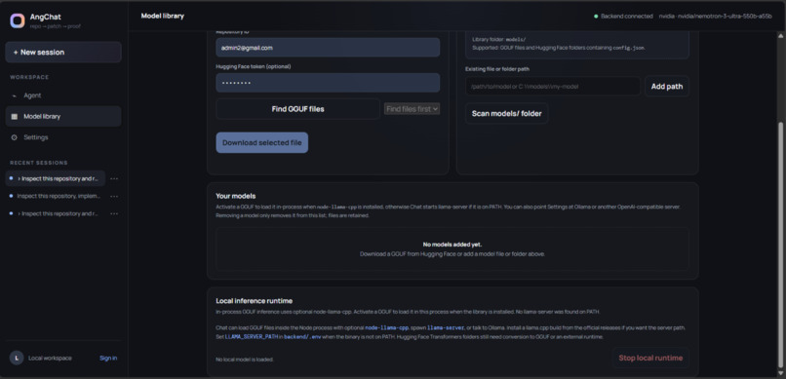Select the highlighted 'Inspect this repository and r...' session
Screen dimensions: 786x379
tap(56, 178)
